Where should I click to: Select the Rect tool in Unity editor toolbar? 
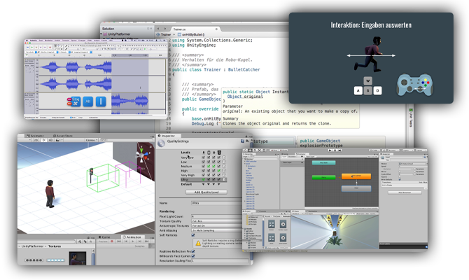click(264, 150)
